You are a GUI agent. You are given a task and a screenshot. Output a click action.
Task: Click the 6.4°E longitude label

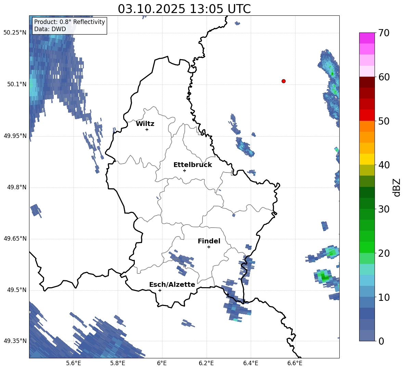point(250,363)
